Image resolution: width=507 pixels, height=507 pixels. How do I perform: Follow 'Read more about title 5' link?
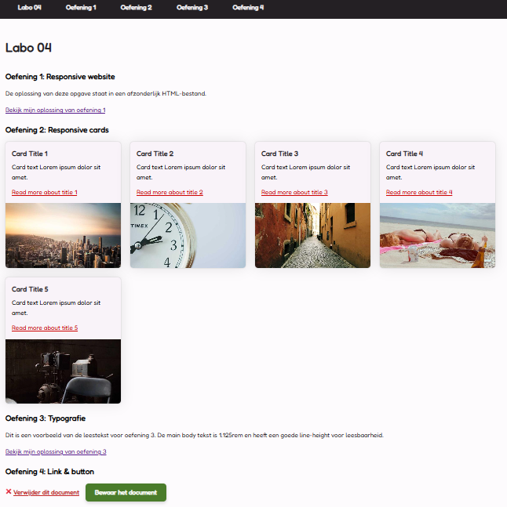click(x=45, y=328)
